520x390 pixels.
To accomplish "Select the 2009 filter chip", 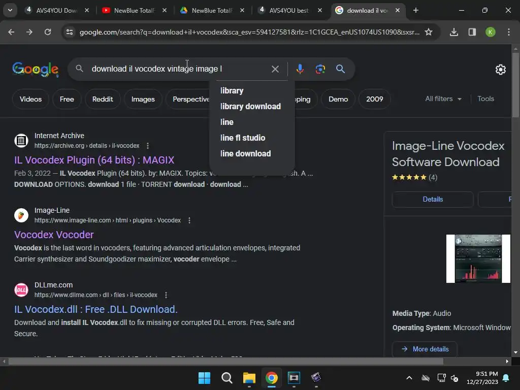I will click(x=374, y=99).
